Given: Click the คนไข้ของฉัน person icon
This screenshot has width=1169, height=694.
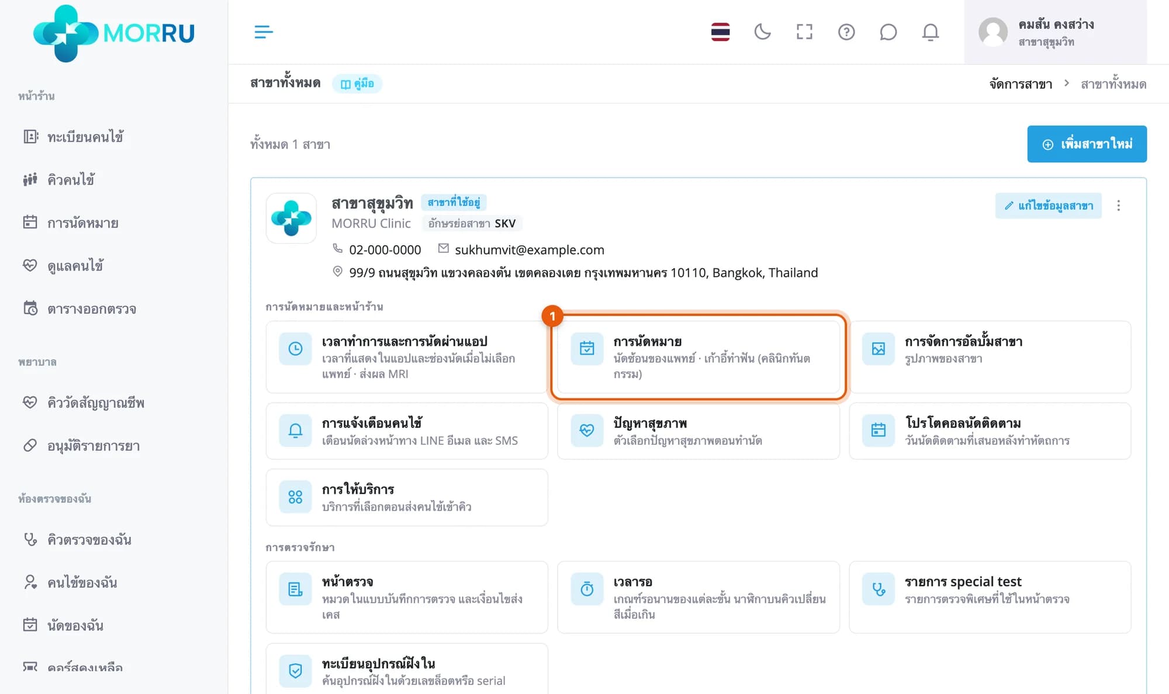Looking at the screenshot, I should point(30,582).
